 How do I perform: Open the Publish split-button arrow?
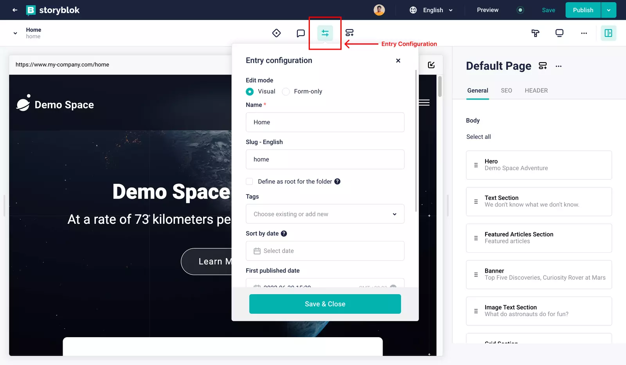tap(609, 10)
